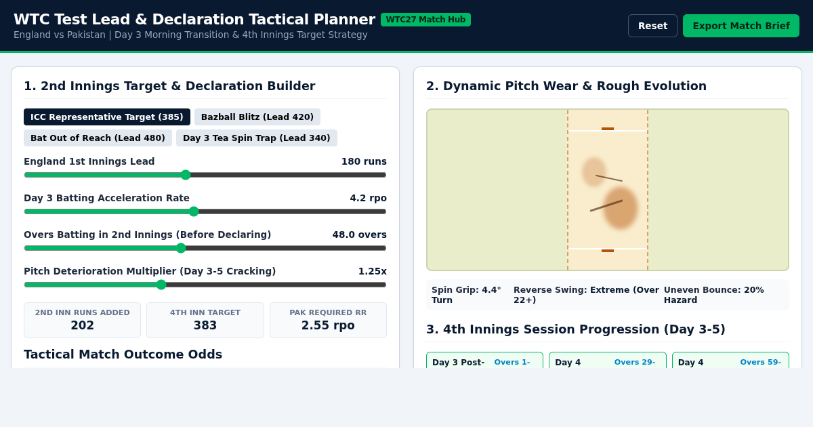Click Uneven Bounce: 20% Hazard stat
The height and width of the screenshot is (427, 813).
pos(714,295)
